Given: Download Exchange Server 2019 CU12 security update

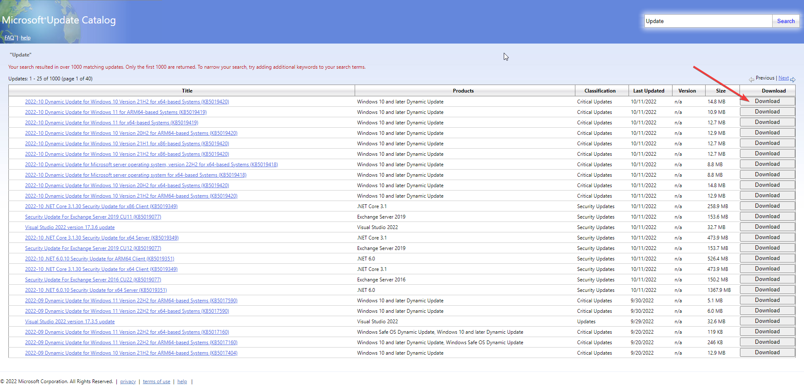Looking at the screenshot, I should coord(767,248).
